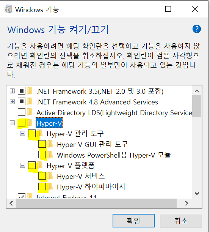
Task: Collapse the top-level Hyper-V node
Action: click(x=12, y=123)
